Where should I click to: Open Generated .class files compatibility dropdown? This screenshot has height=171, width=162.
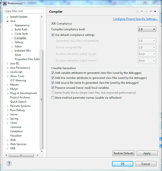(147, 41)
